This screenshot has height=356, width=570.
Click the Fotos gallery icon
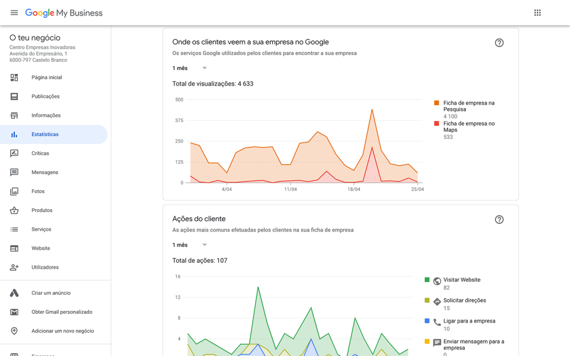pyautogui.click(x=14, y=191)
